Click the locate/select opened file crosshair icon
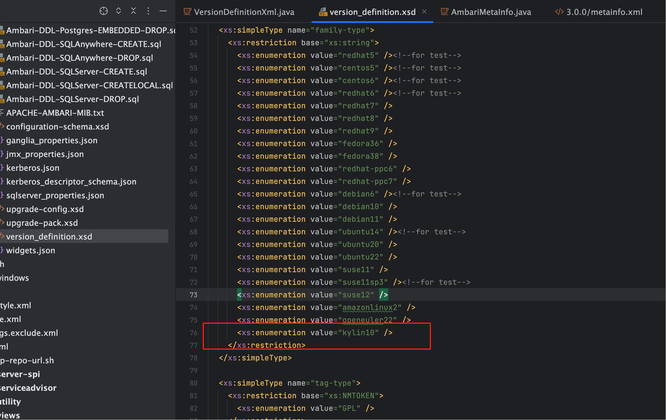Screen dimensions: 666x420 (103, 11)
